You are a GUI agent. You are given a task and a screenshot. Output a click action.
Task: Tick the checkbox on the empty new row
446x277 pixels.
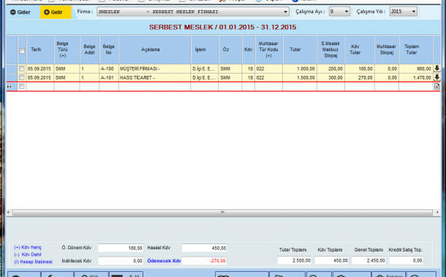22,87
